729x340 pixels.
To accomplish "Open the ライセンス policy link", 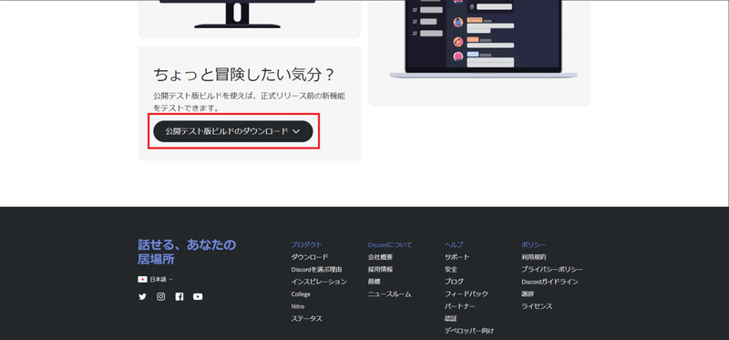I will click(x=537, y=306).
